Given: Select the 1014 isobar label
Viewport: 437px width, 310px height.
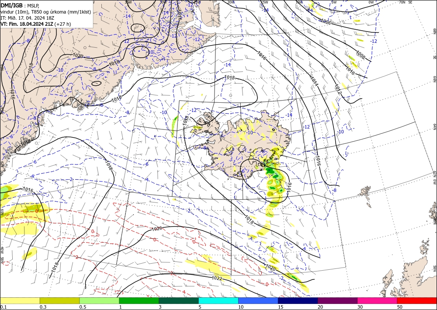Looking at the screenshot, I should pos(314,80).
